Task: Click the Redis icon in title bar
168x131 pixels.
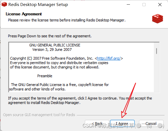Action: 4,4
